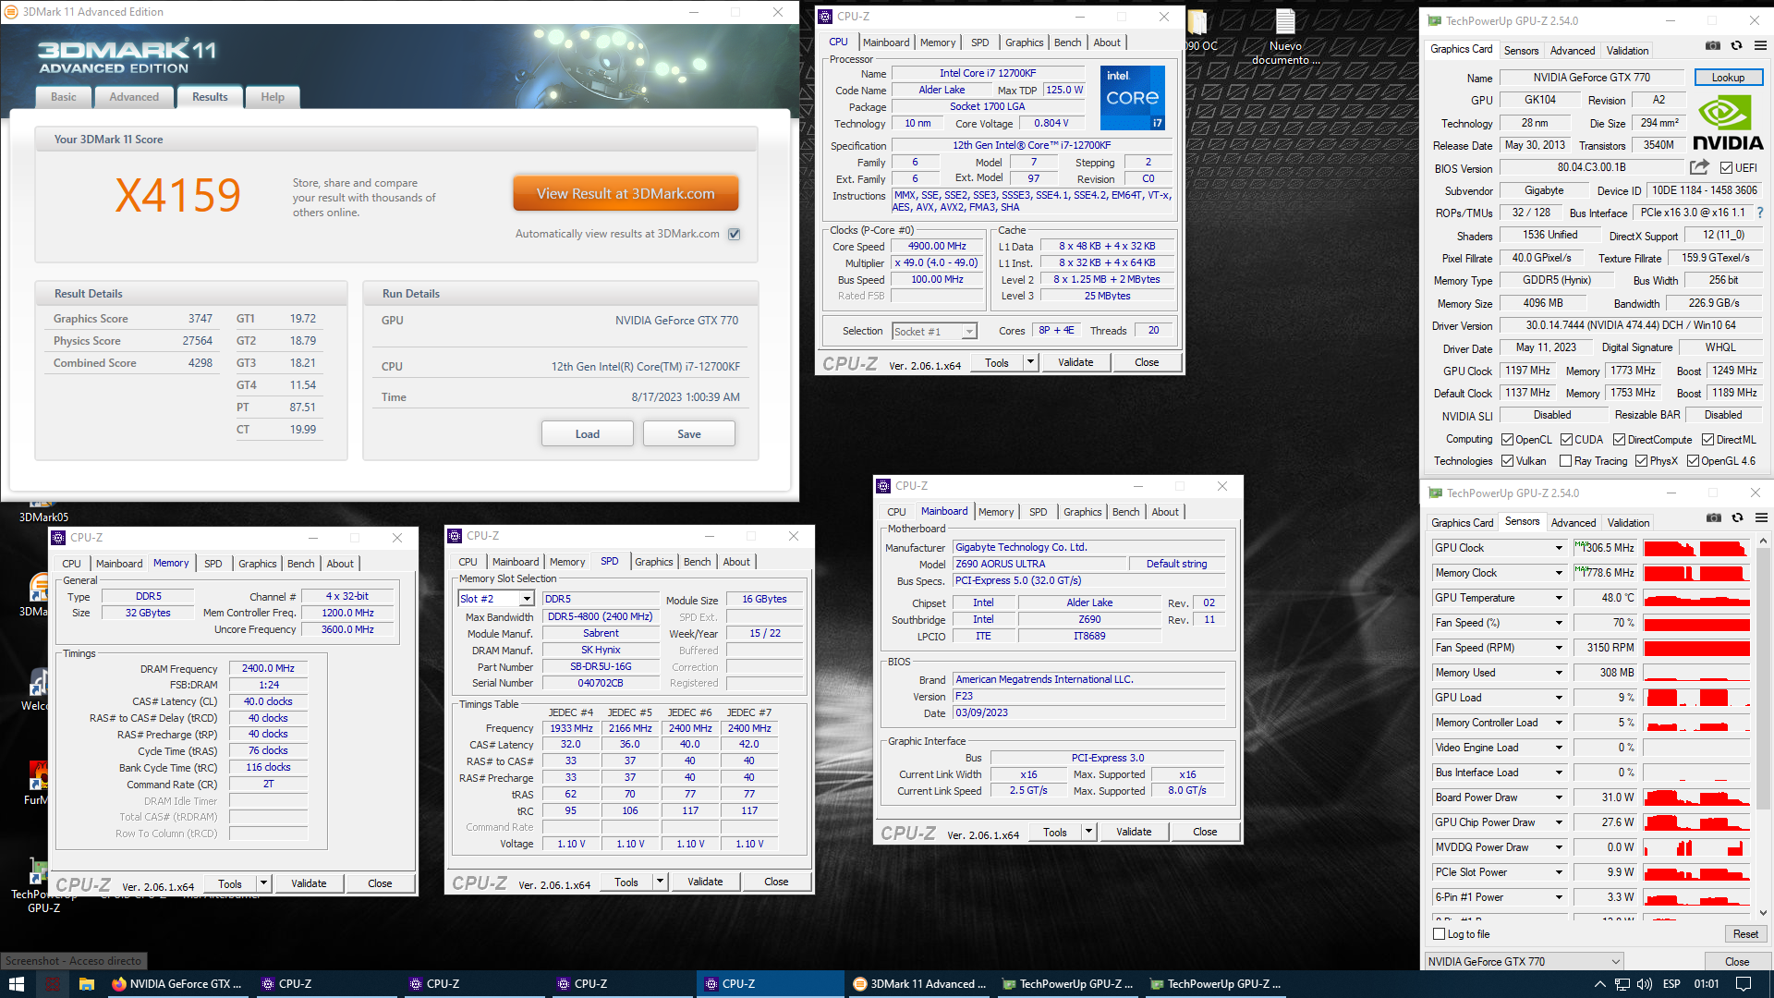Open the GPU Clock sensor dropdown
The width and height of the screenshot is (1774, 998).
tap(1560, 548)
